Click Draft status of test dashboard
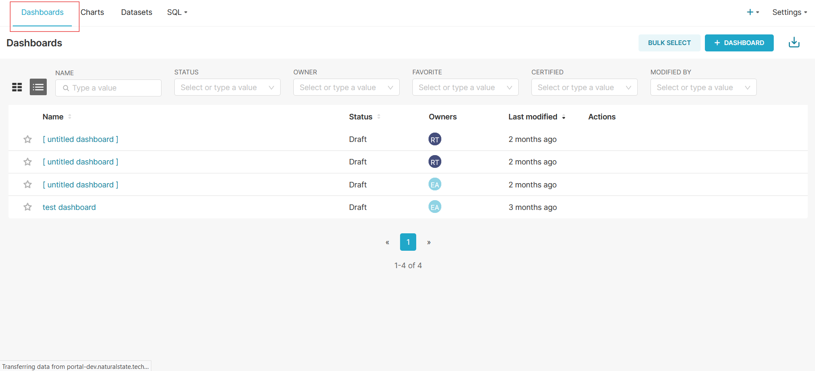The width and height of the screenshot is (815, 371). [358, 207]
